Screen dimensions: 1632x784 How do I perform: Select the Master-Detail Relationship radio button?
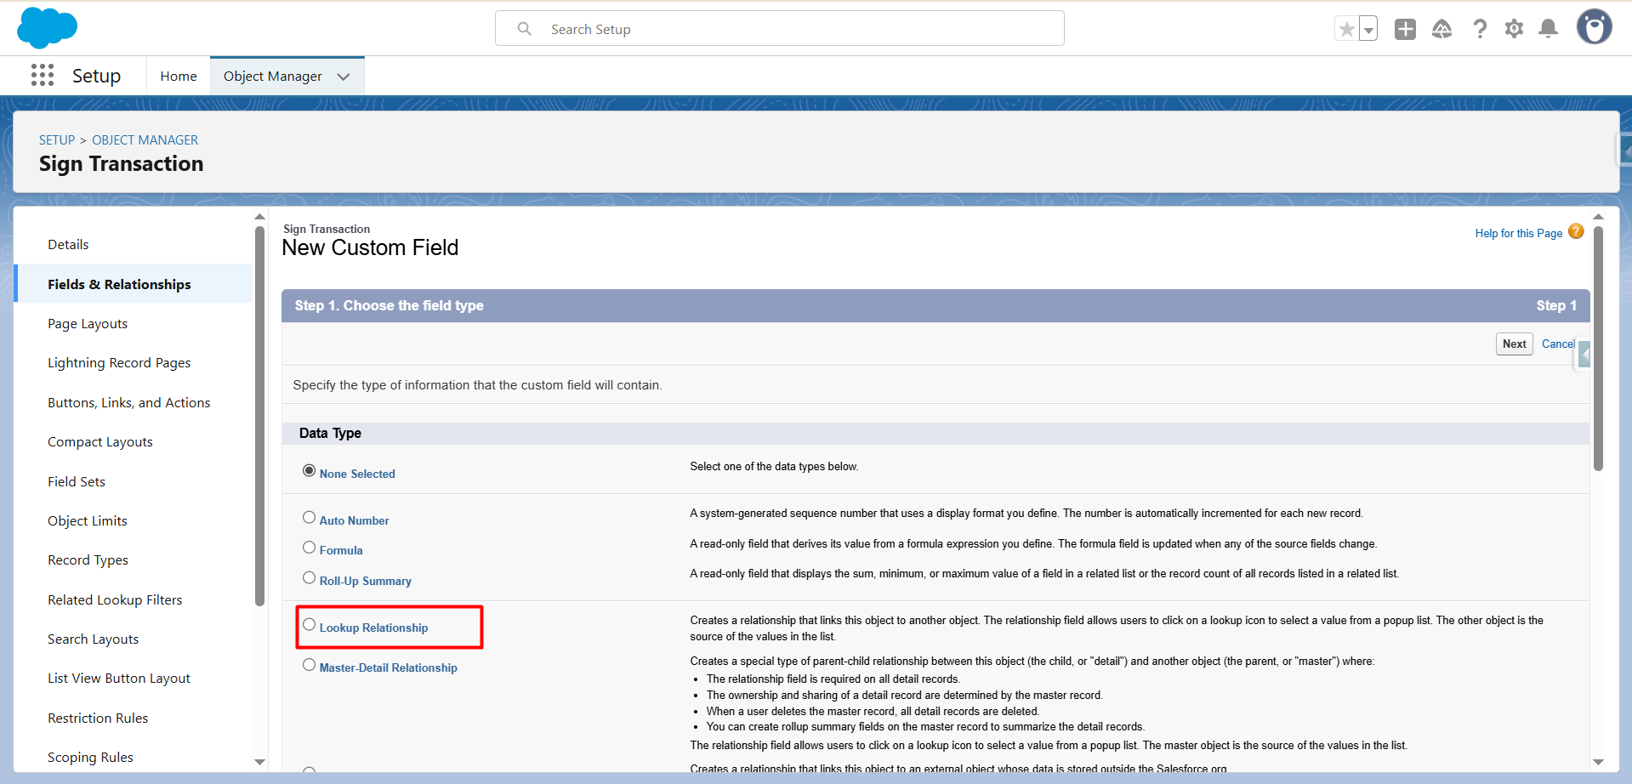tap(310, 665)
